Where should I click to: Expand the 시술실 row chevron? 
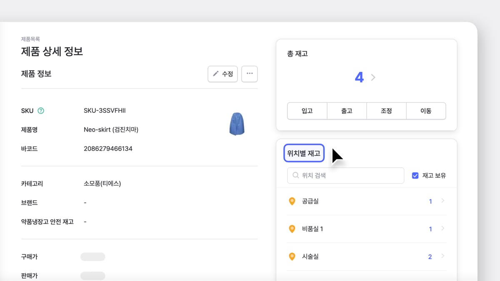[x=442, y=256]
